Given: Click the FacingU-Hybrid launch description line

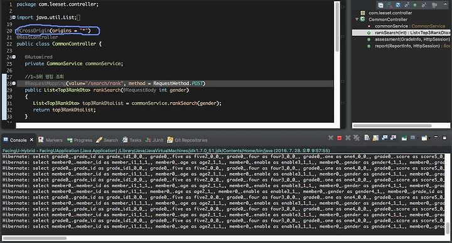Looking at the screenshot, I should (166, 150).
